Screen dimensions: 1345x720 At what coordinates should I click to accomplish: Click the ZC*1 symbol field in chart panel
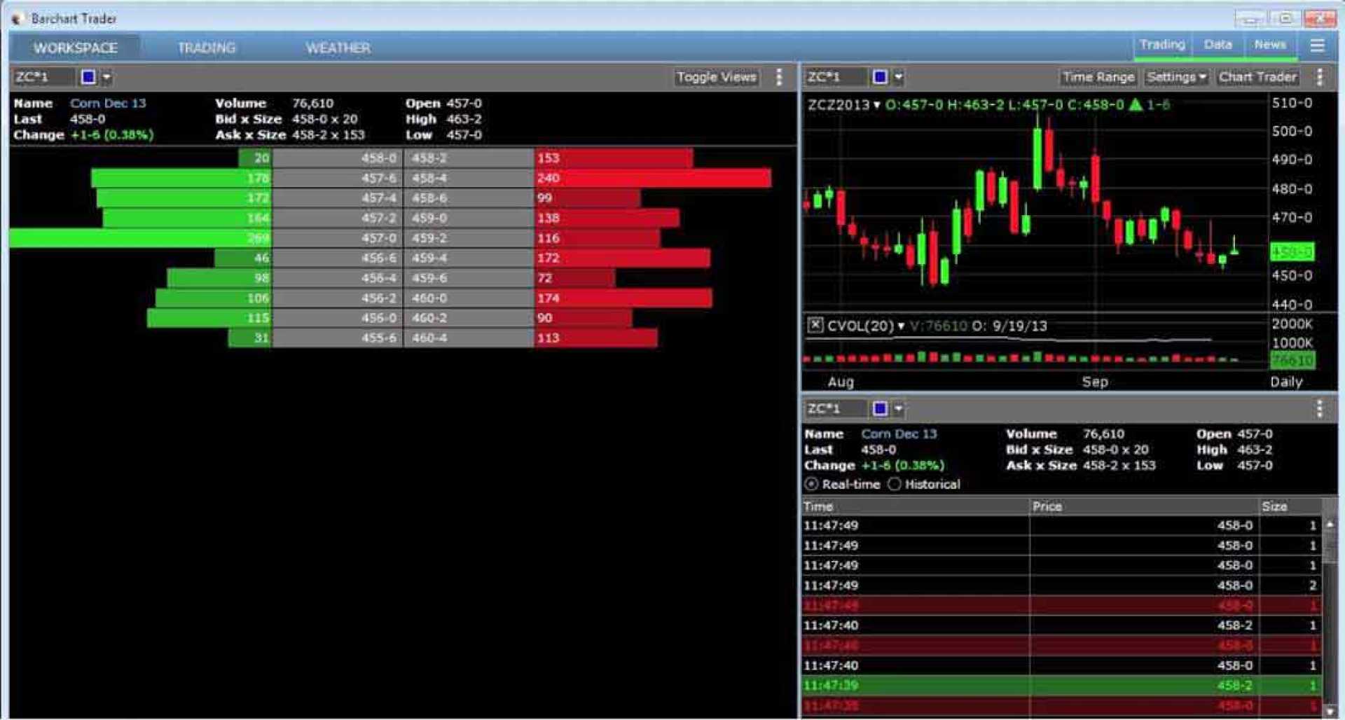[x=835, y=77]
